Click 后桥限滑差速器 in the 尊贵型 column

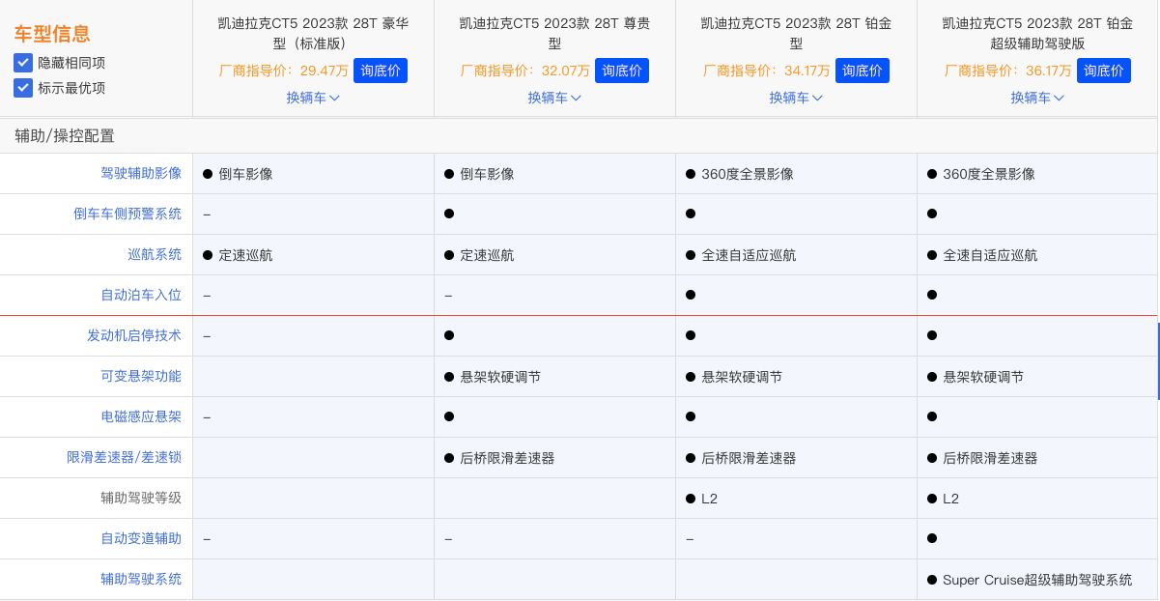point(507,458)
